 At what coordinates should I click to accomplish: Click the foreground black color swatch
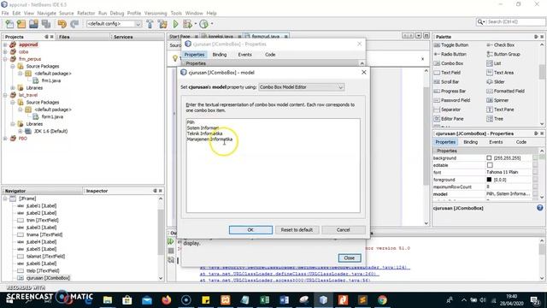tap(489, 180)
